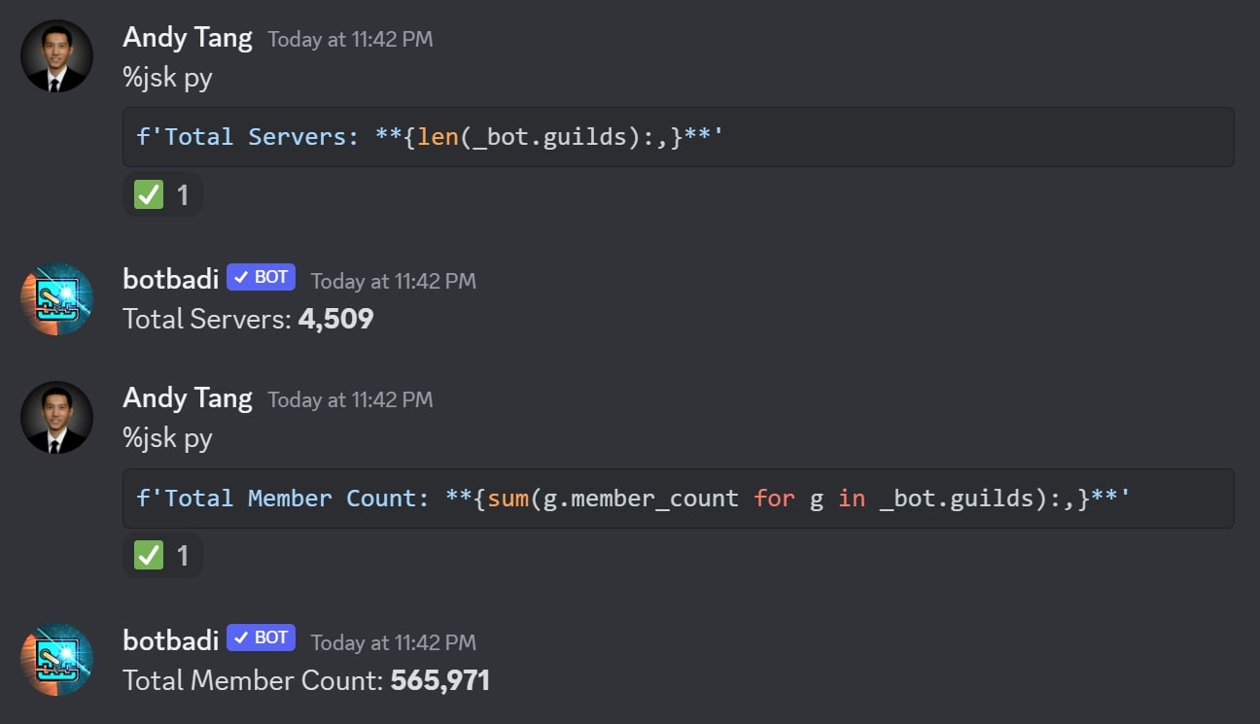The width and height of the screenshot is (1260, 724).
Task: Click the botbadi username on the Total Member Count reply
Action: coord(170,639)
